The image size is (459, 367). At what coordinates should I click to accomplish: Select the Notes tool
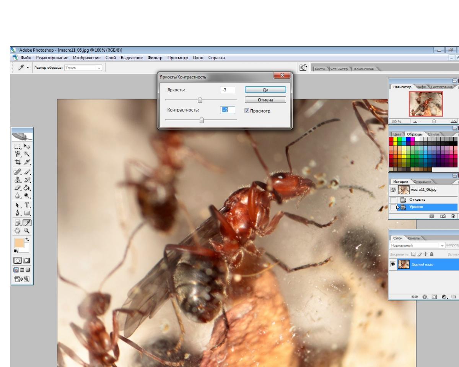[x=17, y=222]
